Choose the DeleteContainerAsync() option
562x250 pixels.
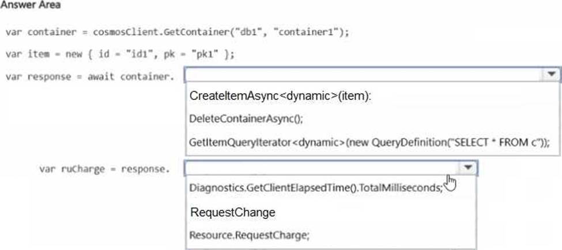(x=246, y=120)
